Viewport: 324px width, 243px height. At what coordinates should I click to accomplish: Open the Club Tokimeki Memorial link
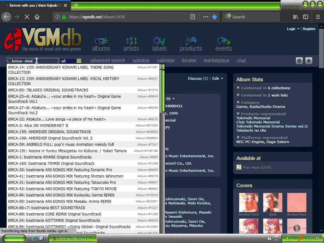pyautogui.click(x=258, y=122)
